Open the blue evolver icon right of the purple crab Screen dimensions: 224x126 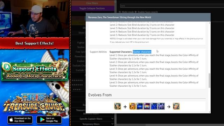click(x=154, y=106)
